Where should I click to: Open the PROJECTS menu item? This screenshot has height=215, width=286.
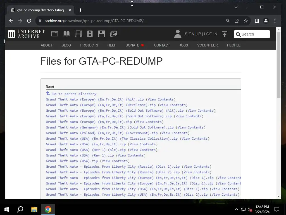(89, 45)
